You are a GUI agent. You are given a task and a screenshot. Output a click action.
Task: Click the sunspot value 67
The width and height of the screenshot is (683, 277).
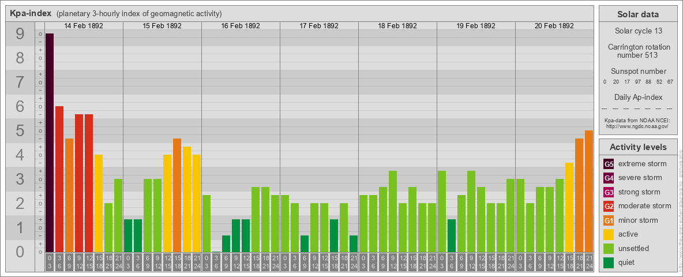670,82
